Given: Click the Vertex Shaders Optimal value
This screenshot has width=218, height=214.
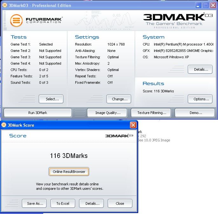Looking at the screenshot, I should coord(113,70).
